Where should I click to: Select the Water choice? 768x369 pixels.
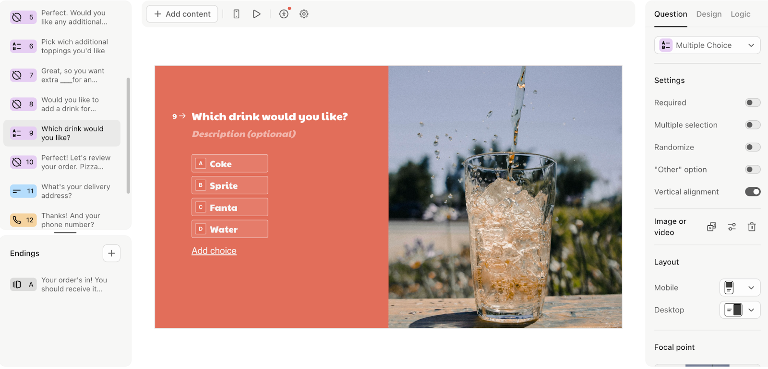point(230,229)
